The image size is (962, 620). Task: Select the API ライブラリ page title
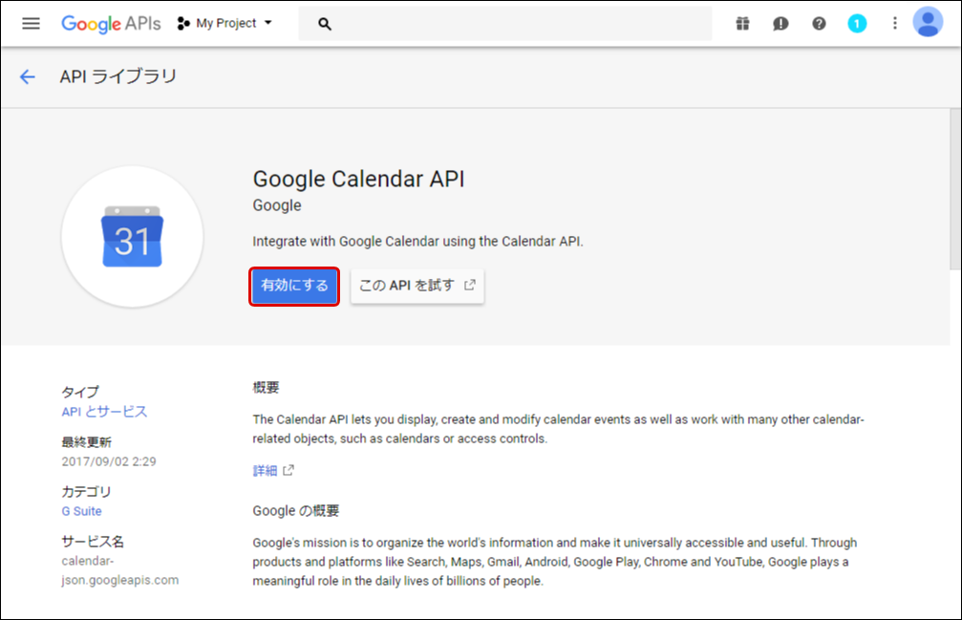click(x=118, y=76)
